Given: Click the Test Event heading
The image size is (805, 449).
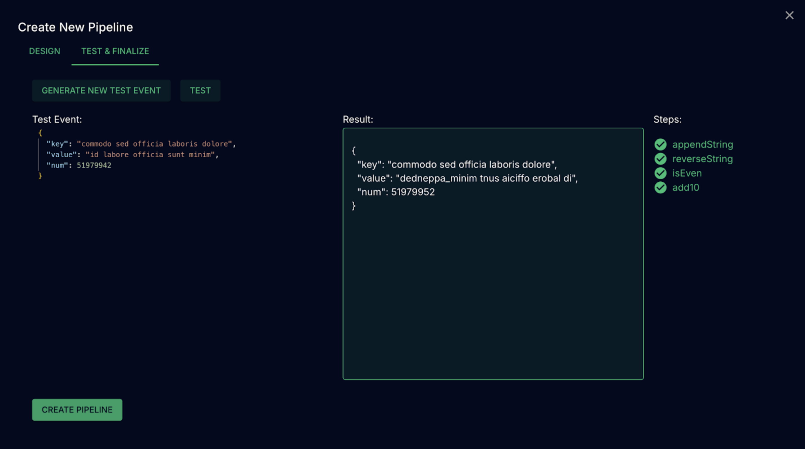Looking at the screenshot, I should [57, 119].
